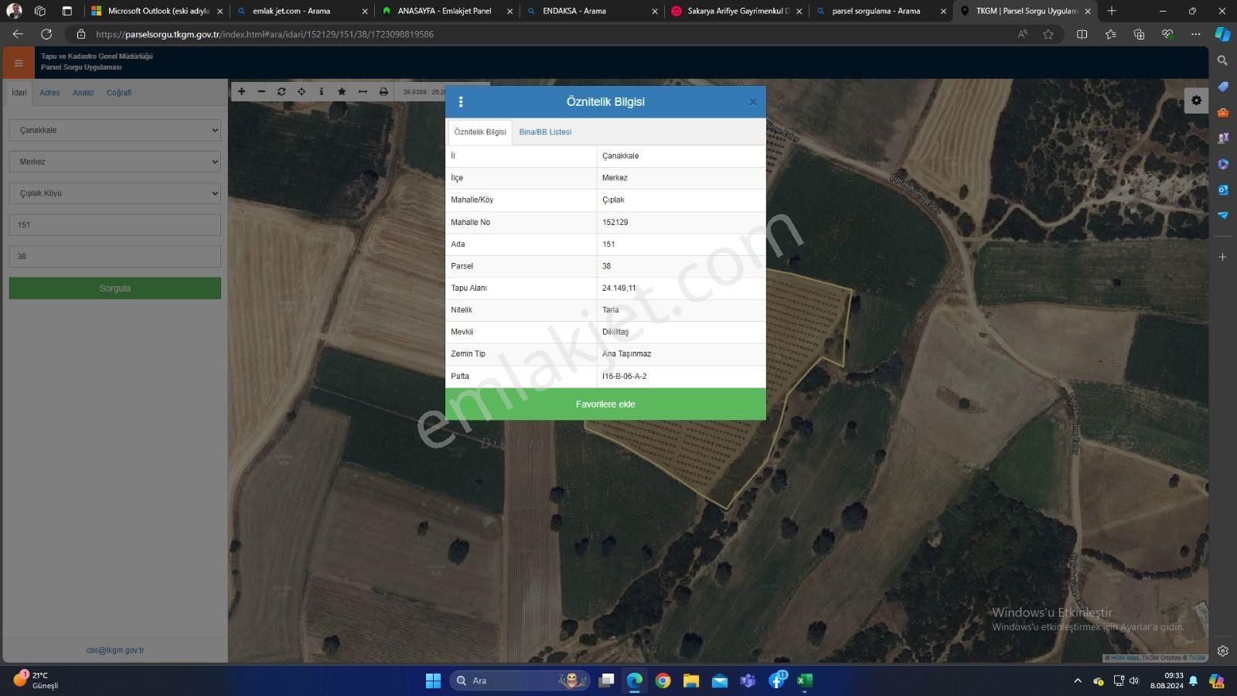This screenshot has width=1237, height=696.
Task: Open the Edge sidebar settings gear
Action: click(x=1222, y=651)
